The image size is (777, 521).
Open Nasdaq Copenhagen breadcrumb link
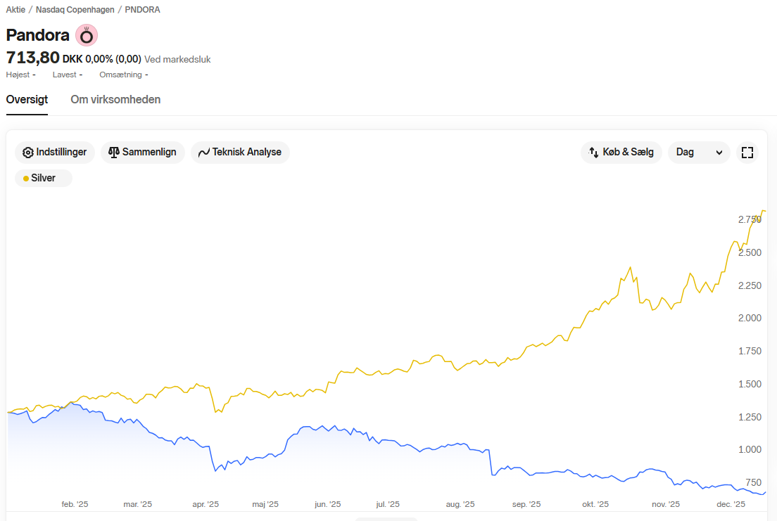coord(75,10)
